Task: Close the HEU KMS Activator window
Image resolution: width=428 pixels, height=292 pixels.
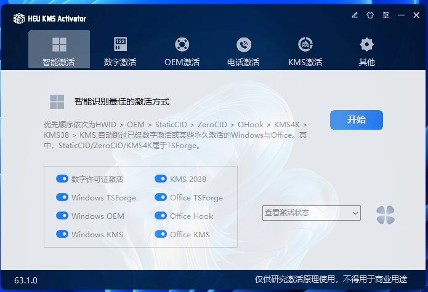Action: (416, 15)
